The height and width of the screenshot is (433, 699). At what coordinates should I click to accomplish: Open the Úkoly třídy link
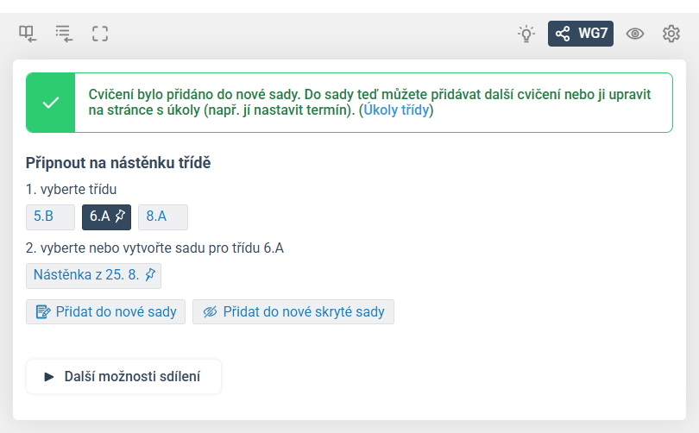pyautogui.click(x=396, y=110)
